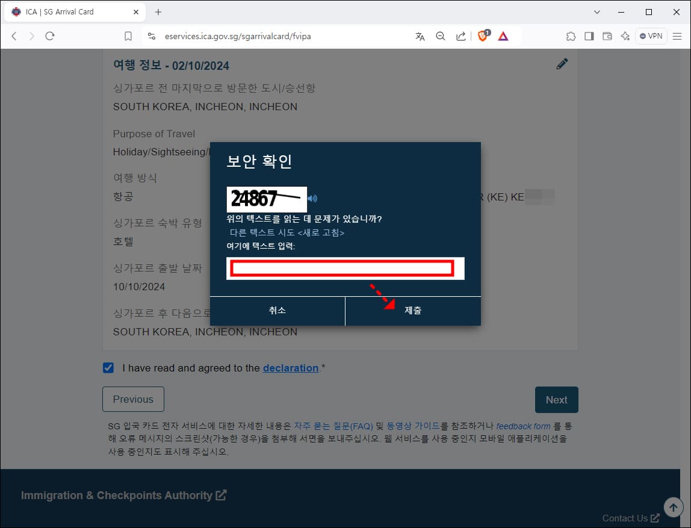Open Brave Rewards triangle icon

pos(503,36)
